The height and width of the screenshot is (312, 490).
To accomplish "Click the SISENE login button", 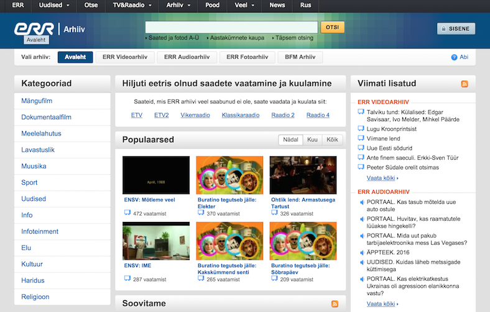I will [456, 29].
